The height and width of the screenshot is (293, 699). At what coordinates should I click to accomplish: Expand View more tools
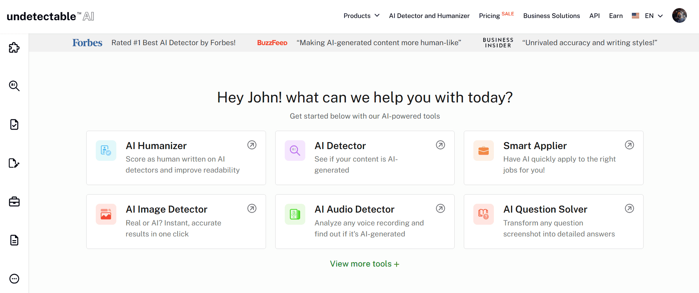coord(364,264)
